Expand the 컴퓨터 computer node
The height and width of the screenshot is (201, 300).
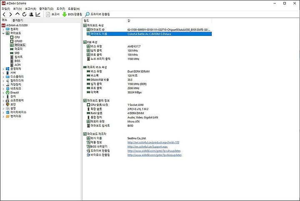point(3,29)
